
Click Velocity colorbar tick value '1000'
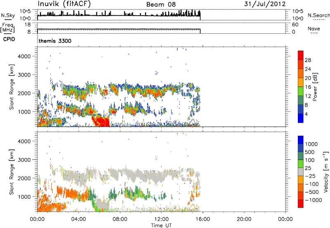(311, 144)
